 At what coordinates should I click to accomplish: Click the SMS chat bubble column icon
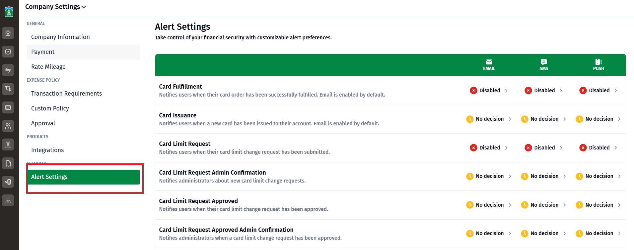pos(544,62)
